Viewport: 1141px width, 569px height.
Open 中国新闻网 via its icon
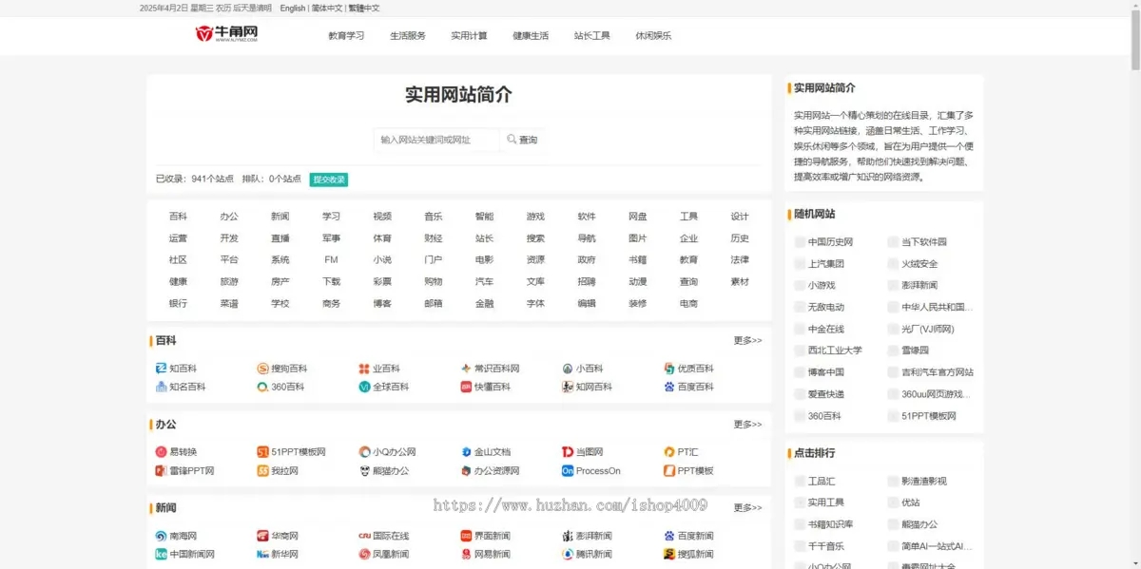coord(161,554)
